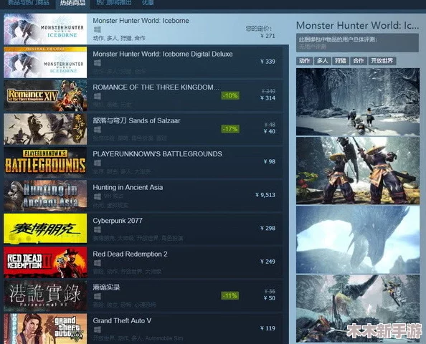Click Windows icon in PLAYERUNKNOWN'S BATTLEGROUNDS row
The width and height of the screenshot is (426, 344).
coord(98,163)
